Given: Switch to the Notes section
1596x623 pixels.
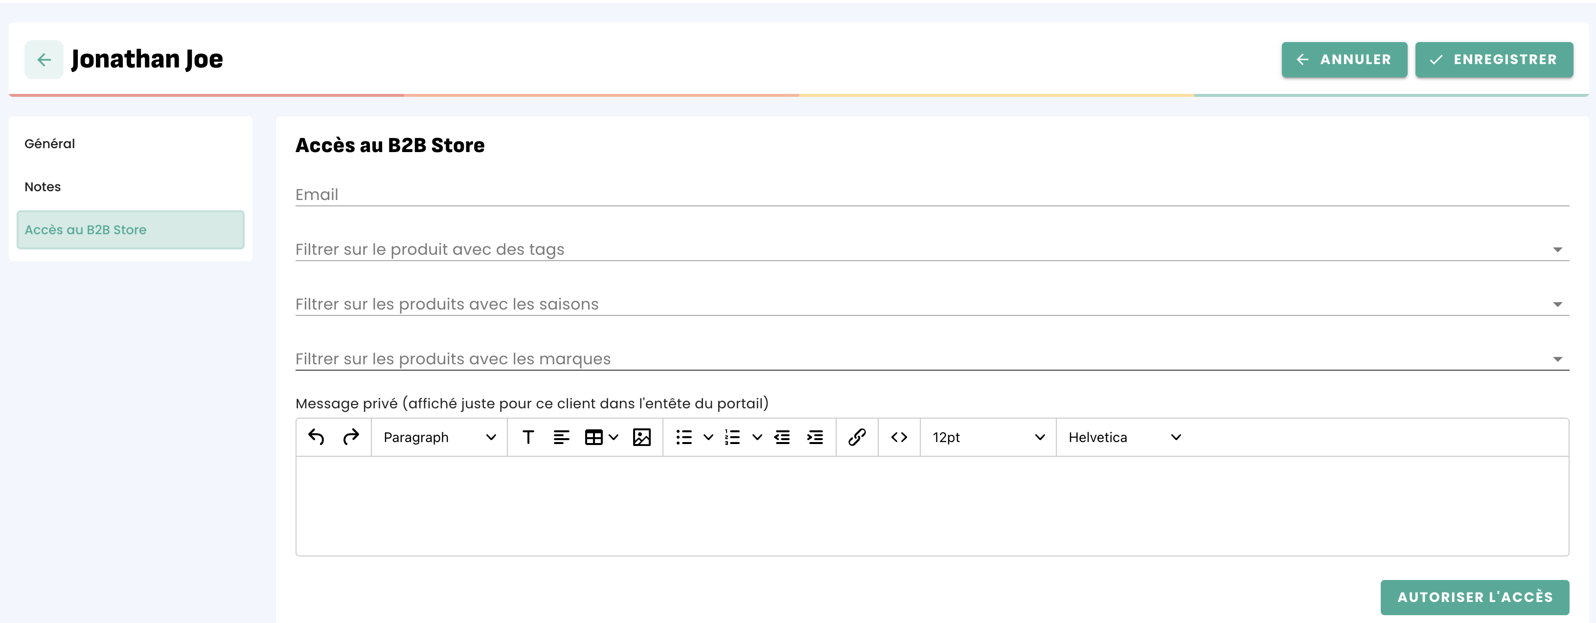Looking at the screenshot, I should coord(43,187).
